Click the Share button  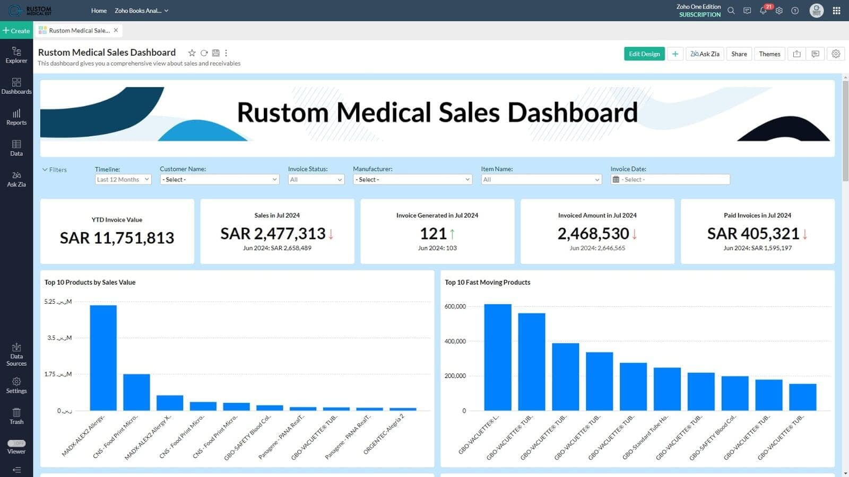pos(739,54)
